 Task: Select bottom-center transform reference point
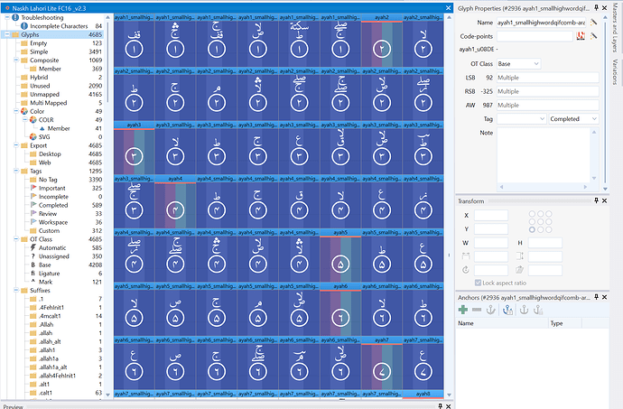coord(540,229)
